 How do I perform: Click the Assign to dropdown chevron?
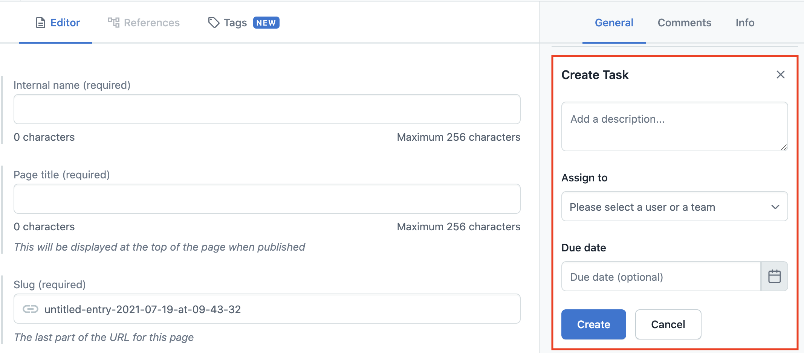(775, 207)
